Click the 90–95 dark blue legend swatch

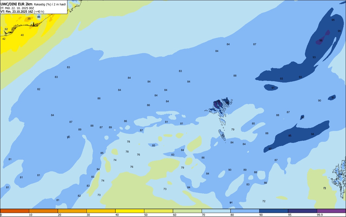click(x=274, y=211)
